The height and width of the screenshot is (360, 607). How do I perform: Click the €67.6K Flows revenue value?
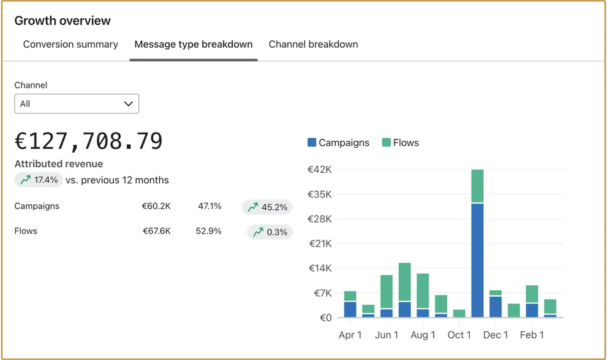157,231
